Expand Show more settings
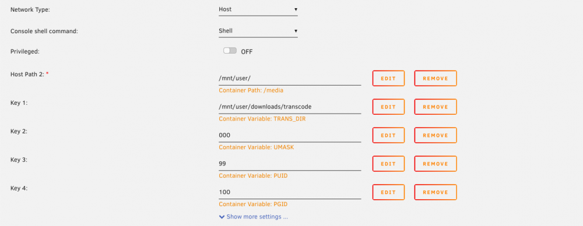The height and width of the screenshot is (226, 583). coord(257,216)
